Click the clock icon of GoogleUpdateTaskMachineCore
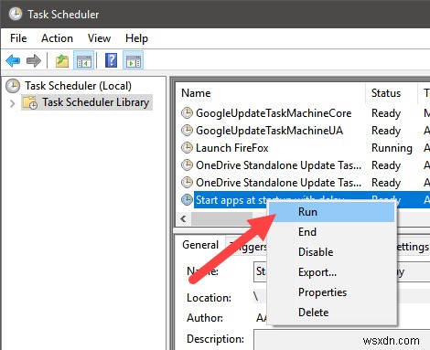This screenshot has height=350, width=430. pyautogui.click(x=187, y=113)
